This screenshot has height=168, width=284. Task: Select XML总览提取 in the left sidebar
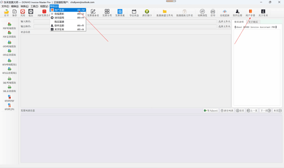click(9, 89)
